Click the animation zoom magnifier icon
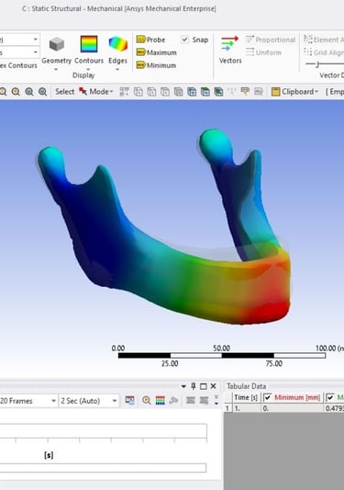This screenshot has height=490, width=344. pos(146,400)
